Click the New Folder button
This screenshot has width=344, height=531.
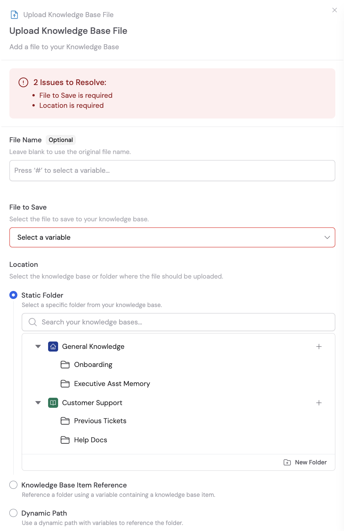pos(305,462)
